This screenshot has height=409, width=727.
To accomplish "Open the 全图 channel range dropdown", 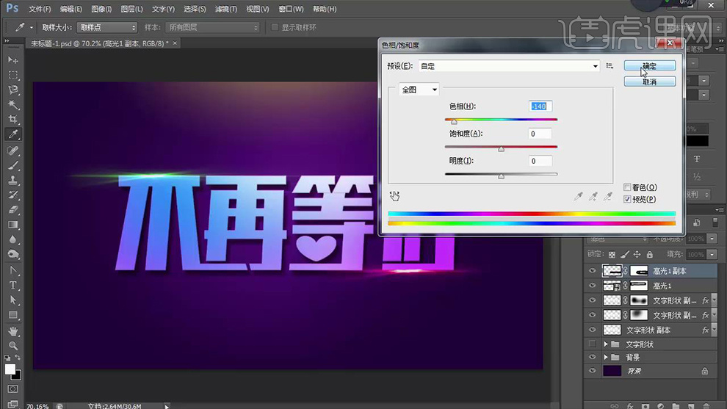I will 419,90.
